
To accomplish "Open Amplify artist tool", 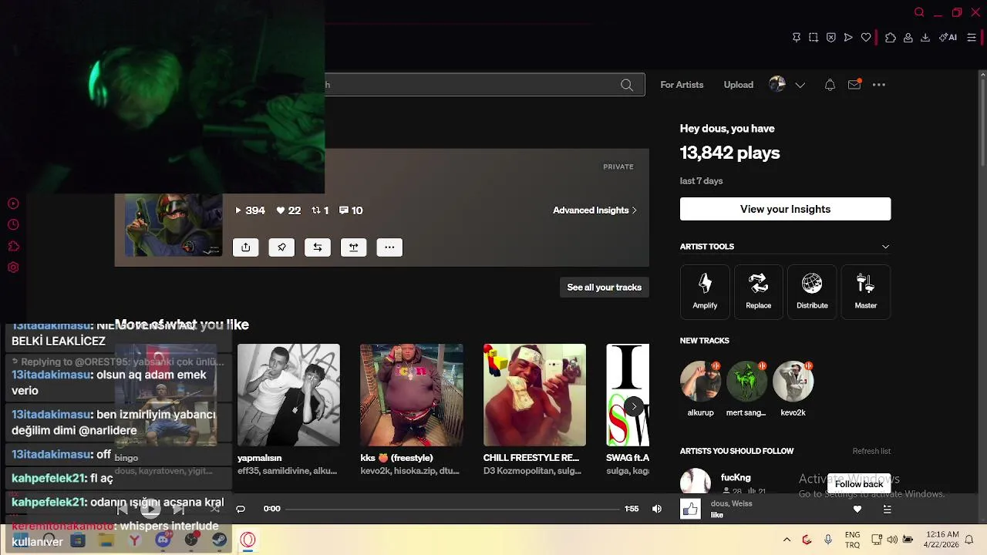I will coord(705,291).
